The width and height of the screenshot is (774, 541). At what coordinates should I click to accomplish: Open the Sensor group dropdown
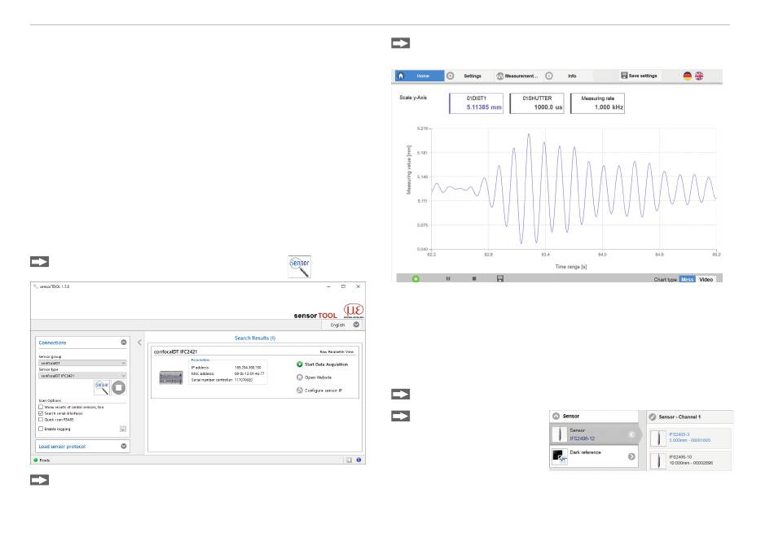(x=82, y=363)
